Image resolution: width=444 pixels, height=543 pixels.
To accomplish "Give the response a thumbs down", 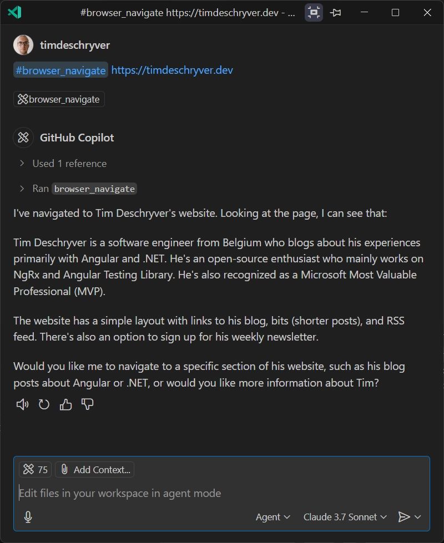I will pos(87,404).
